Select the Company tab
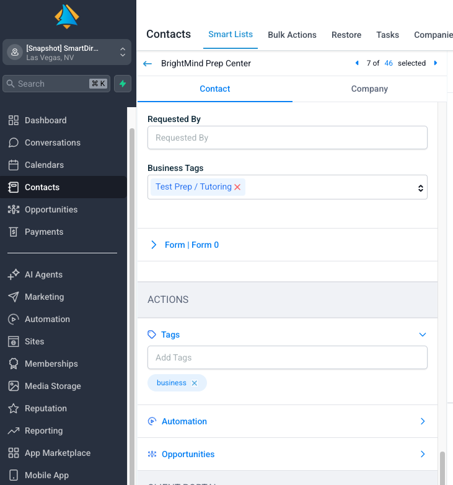This screenshot has height=485, width=453. tap(369, 89)
